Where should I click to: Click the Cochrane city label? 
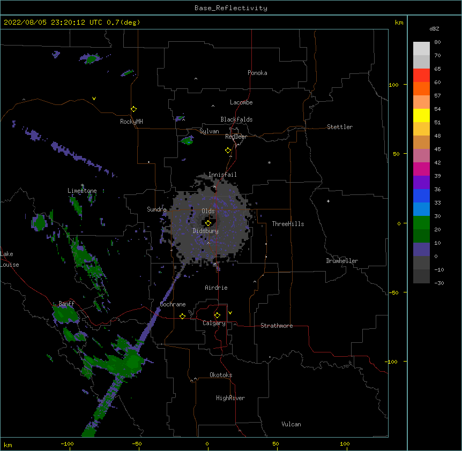pyautogui.click(x=173, y=304)
